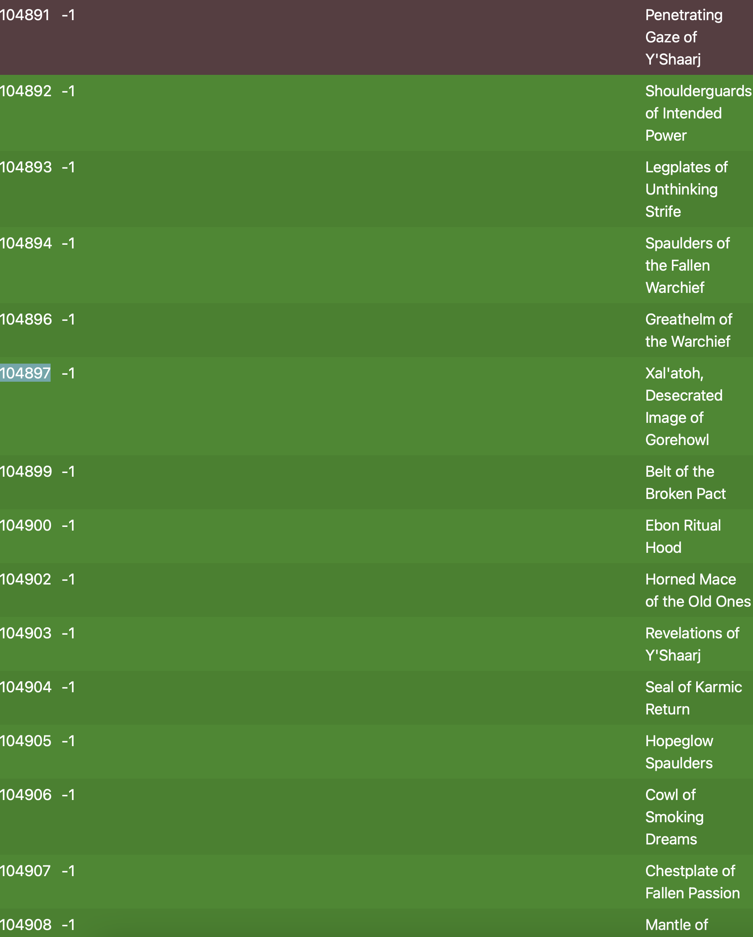This screenshot has height=937, width=753.
Task: Select item name Penetrating Gaze of Y'Shaarj
Action: tap(684, 37)
